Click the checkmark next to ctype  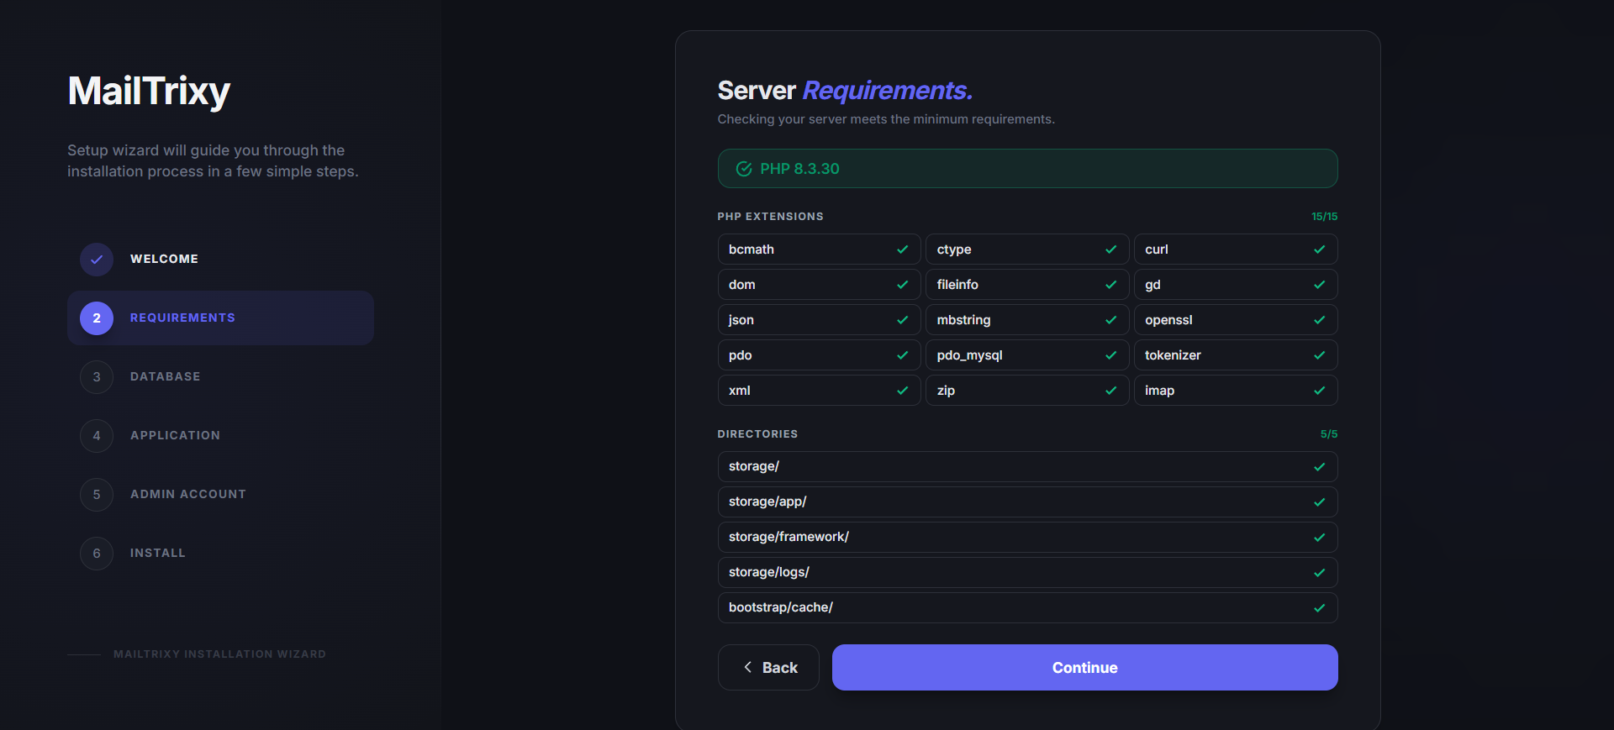pyautogui.click(x=1111, y=249)
